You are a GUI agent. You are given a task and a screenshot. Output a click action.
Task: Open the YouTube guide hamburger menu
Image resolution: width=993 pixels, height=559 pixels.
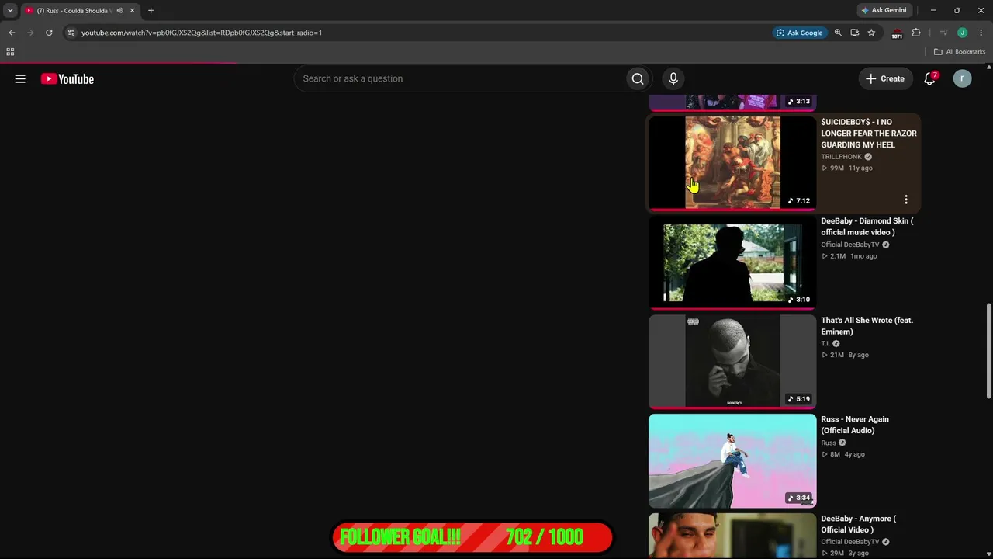(x=20, y=78)
